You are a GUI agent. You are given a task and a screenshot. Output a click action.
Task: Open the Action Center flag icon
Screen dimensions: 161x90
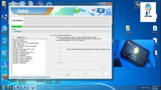146,88
